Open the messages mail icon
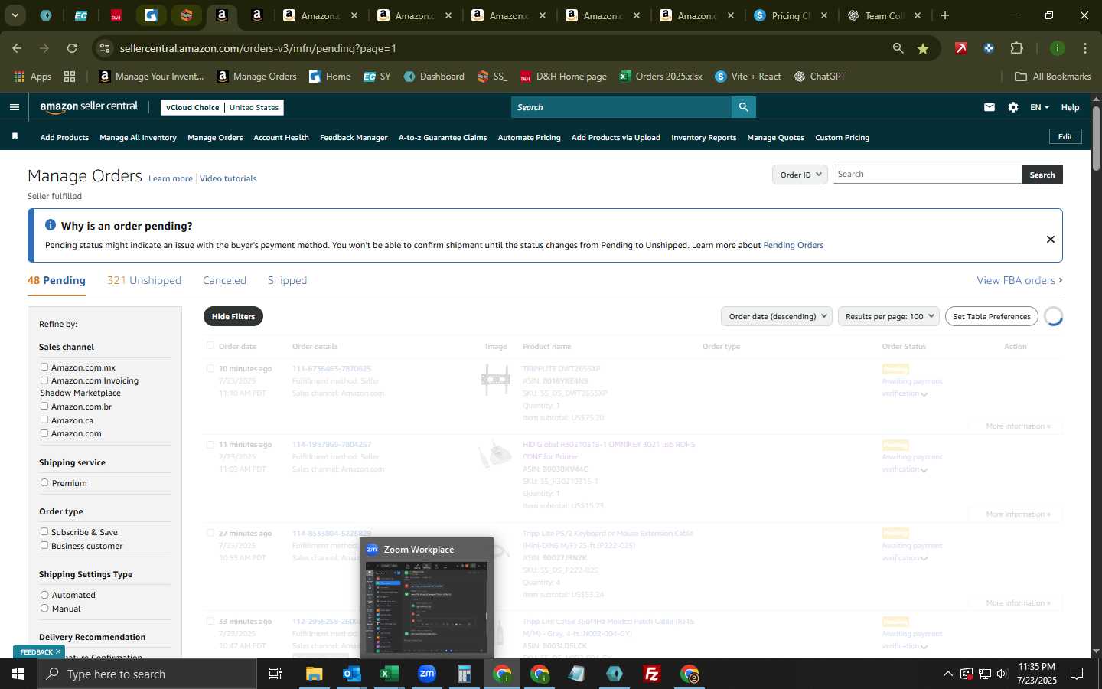1102x689 pixels. (990, 107)
